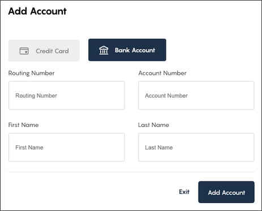Click the bank building icon
Image resolution: width=262 pixels, height=211 pixels.
pos(104,50)
